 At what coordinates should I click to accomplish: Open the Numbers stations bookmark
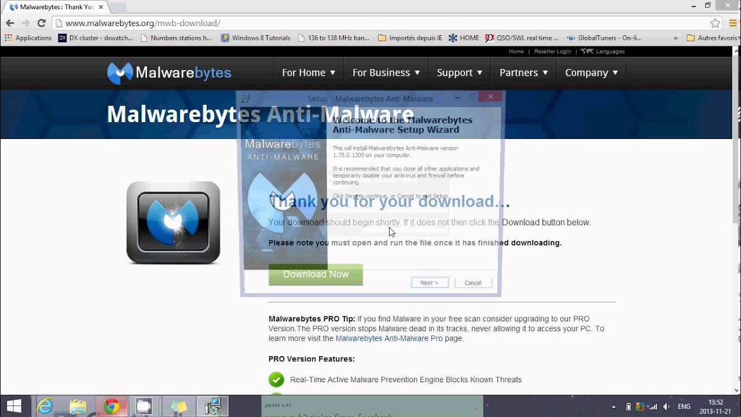[176, 38]
